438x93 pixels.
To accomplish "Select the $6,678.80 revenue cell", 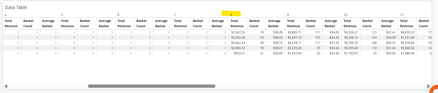I will click(x=407, y=43).
